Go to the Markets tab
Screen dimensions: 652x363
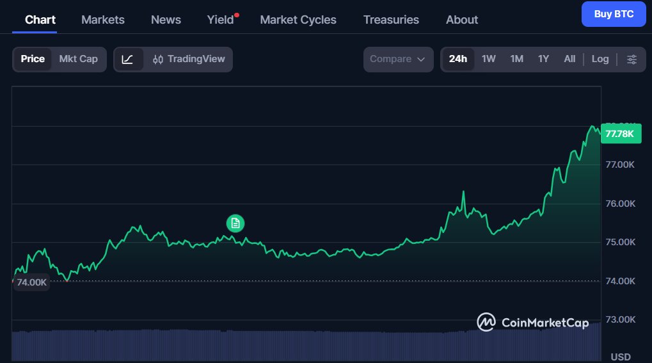click(103, 19)
